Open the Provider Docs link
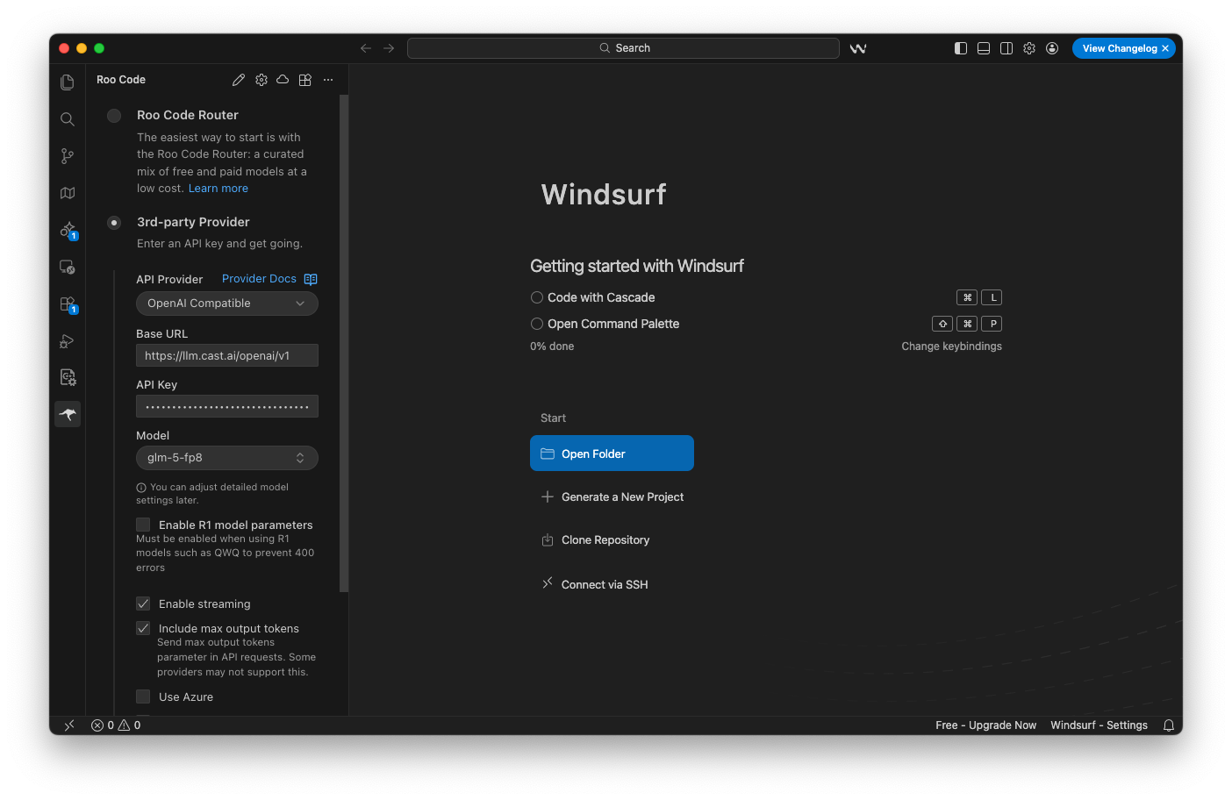 pos(259,279)
